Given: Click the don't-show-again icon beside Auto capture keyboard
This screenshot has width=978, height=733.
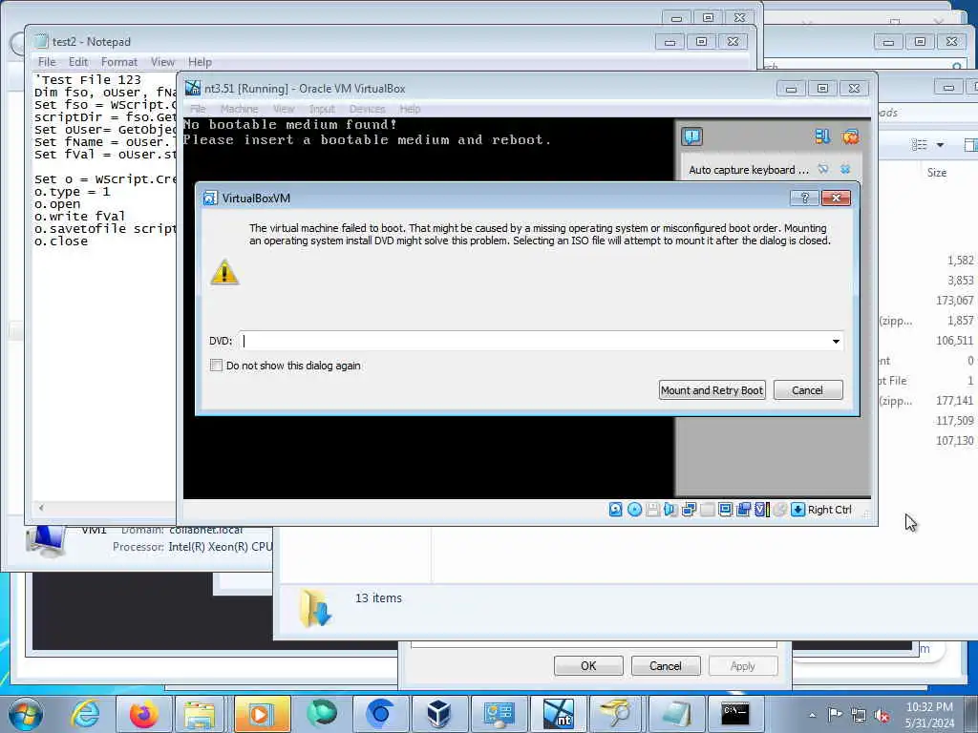Looking at the screenshot, I should pyautogui.click(x=823, y=169).
